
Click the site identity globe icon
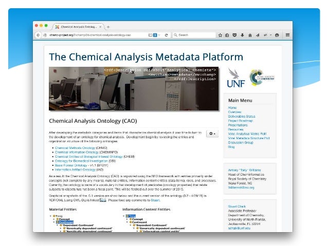pyautogui.click(x=45, y=35)
